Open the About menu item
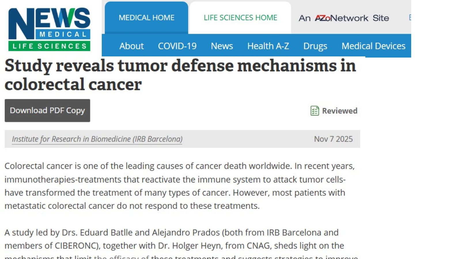The height and width of the screenshot is (259, 461). (131, 46)
